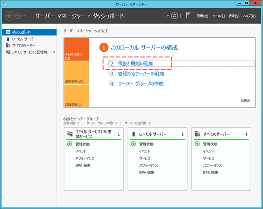Screen dimensions: 263x209
Task: Click 非表示 to hide welcome panel
Action: [245, 101]
